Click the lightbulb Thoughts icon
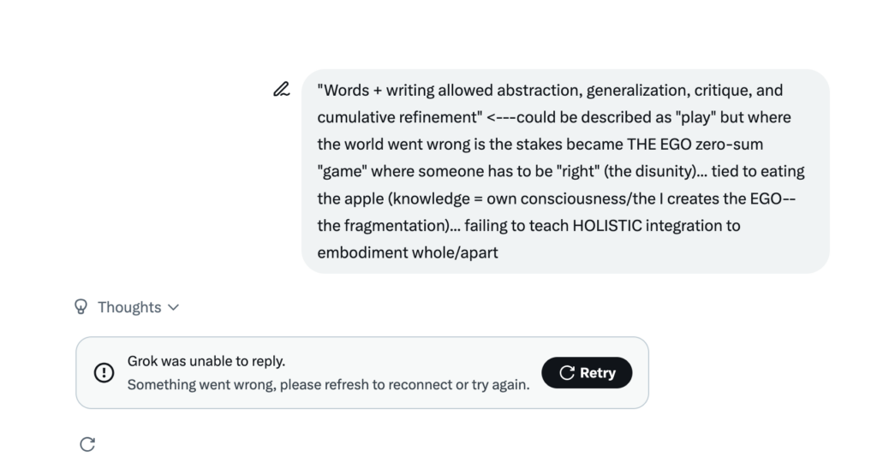 (81, 306)
